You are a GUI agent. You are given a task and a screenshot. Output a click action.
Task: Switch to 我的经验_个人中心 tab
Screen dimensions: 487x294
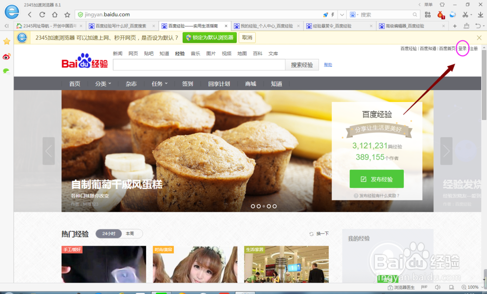267,26
